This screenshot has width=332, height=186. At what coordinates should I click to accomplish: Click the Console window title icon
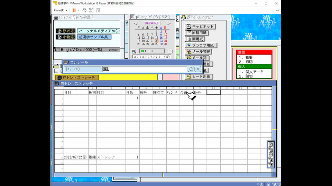point(66,62)
